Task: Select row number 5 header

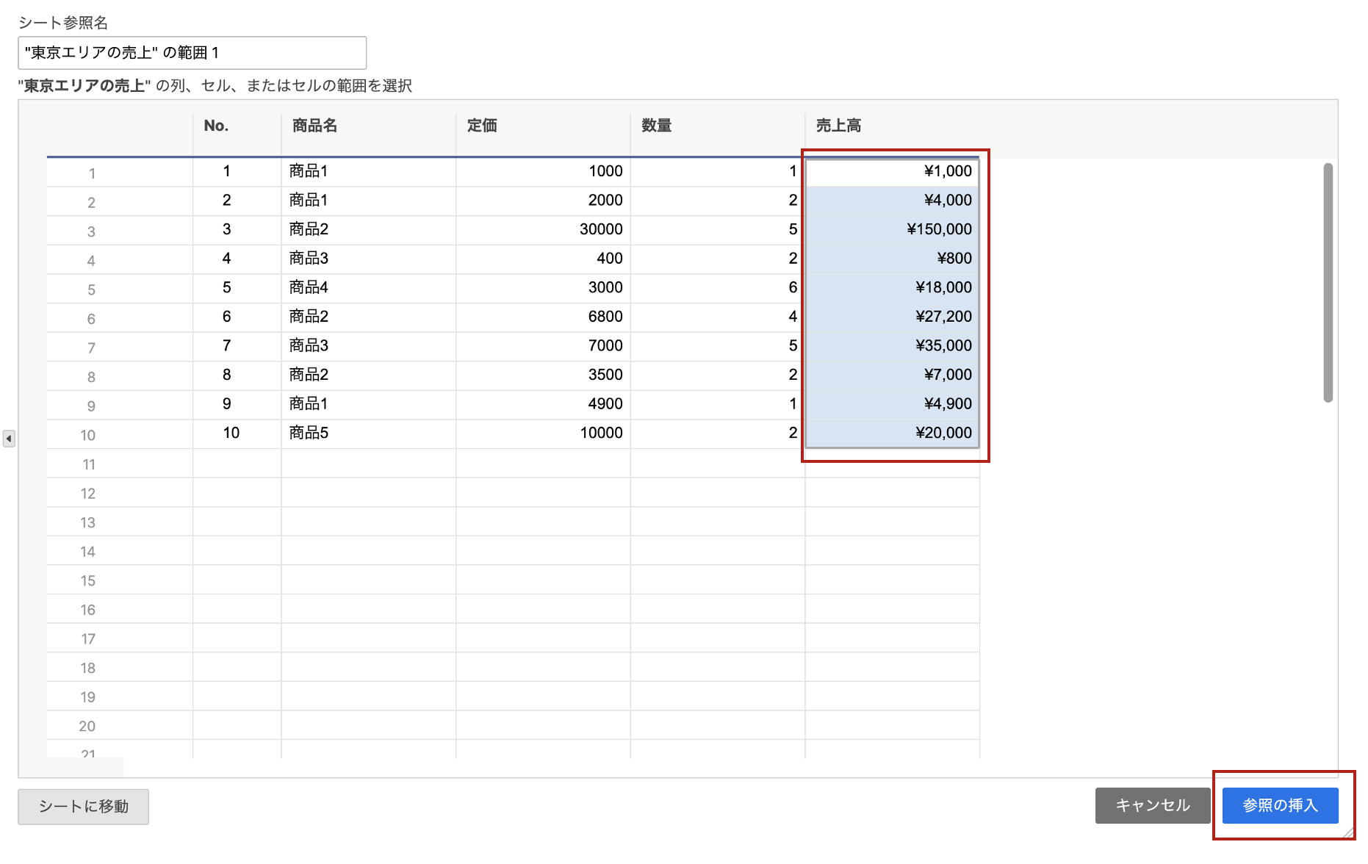Action: pyautogui.click(x=120, y=289)
